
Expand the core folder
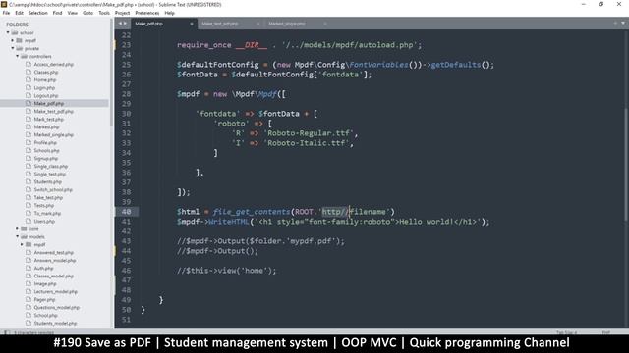click(18, 228)
